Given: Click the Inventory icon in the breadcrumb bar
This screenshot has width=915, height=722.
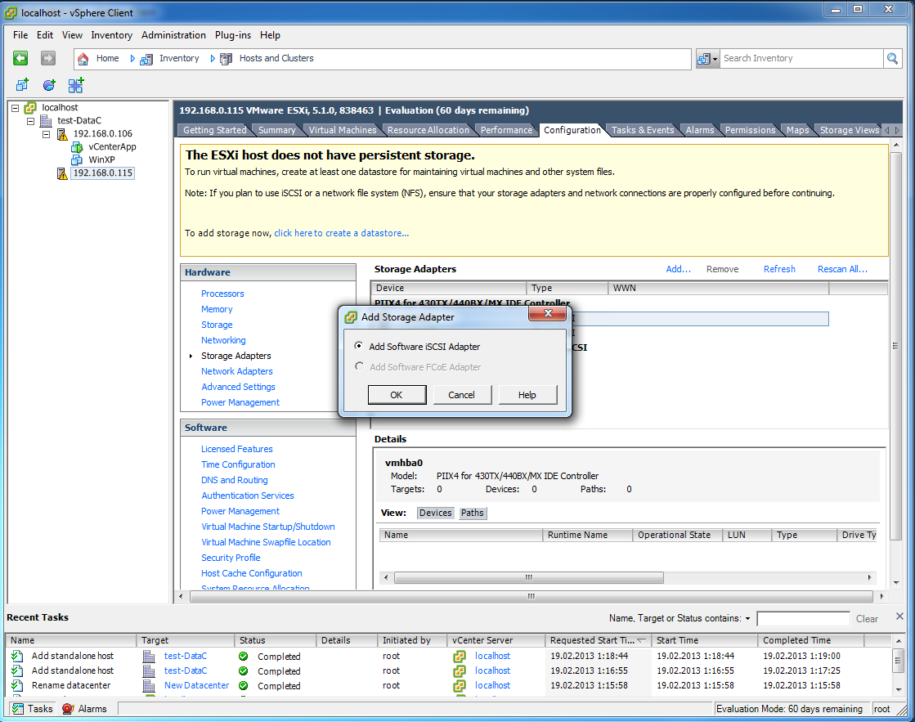Looking at the screenshot, I should (146, 58).
